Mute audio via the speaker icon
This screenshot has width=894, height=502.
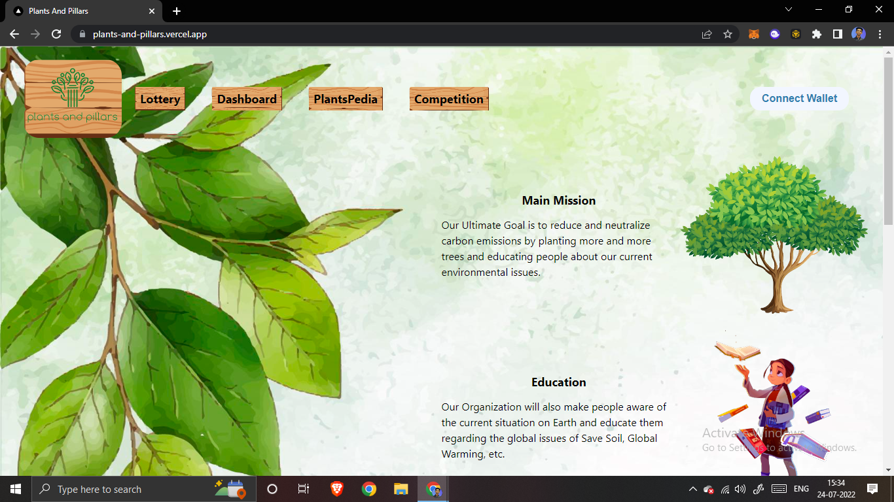(740, 488)
